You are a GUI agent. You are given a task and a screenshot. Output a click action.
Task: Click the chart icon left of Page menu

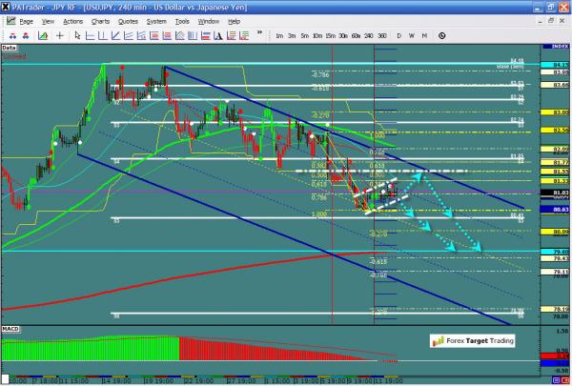click(9, 20)
